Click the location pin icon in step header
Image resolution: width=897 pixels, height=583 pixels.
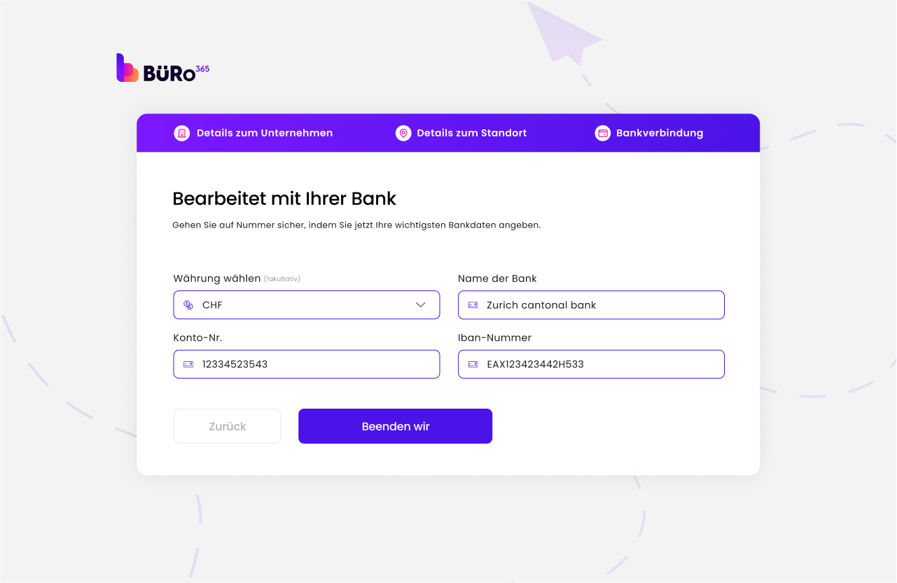403,133
